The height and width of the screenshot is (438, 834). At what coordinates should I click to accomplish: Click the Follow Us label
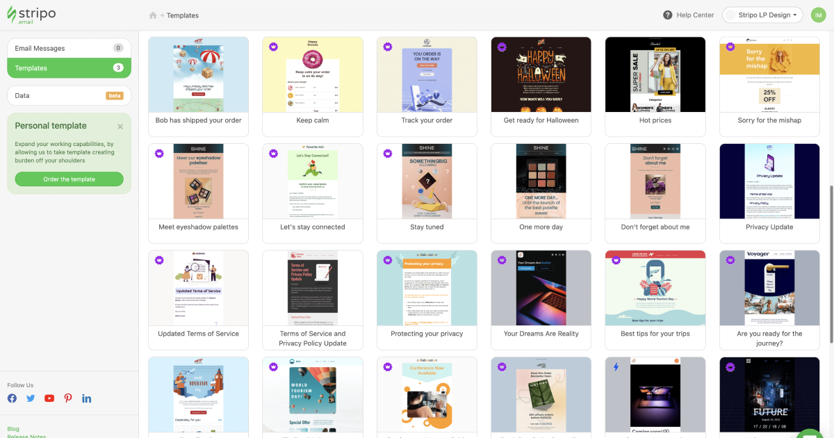20,385
